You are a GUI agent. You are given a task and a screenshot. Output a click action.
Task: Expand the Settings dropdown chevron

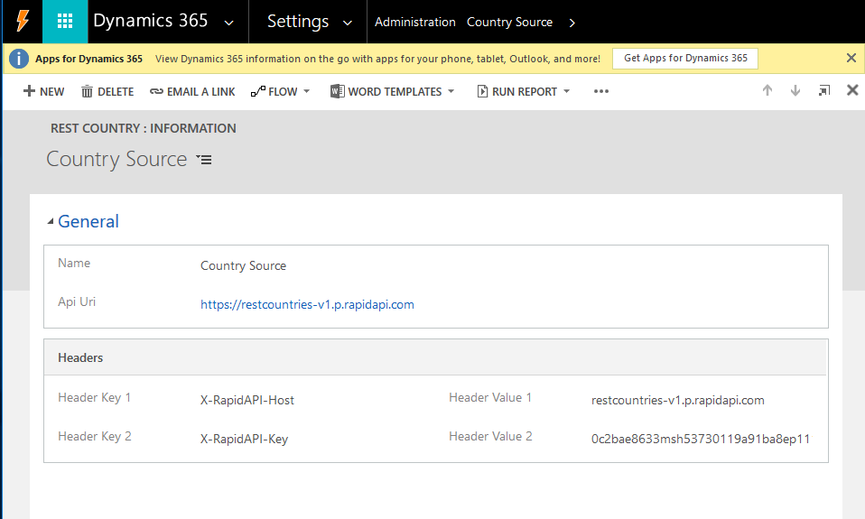[348, 23]
